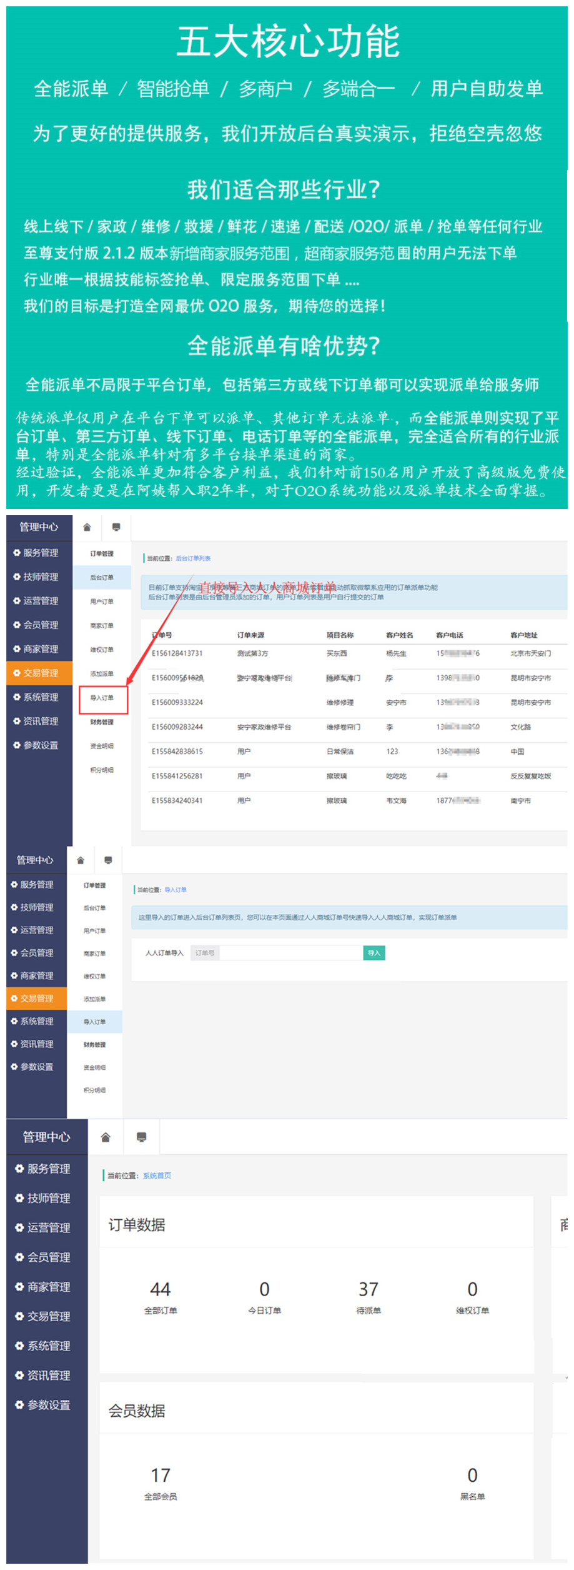This screenshot has width=574, height=1570.
Task: Click the monitor icon above the 导入订单 page
Action: (108, 860)
